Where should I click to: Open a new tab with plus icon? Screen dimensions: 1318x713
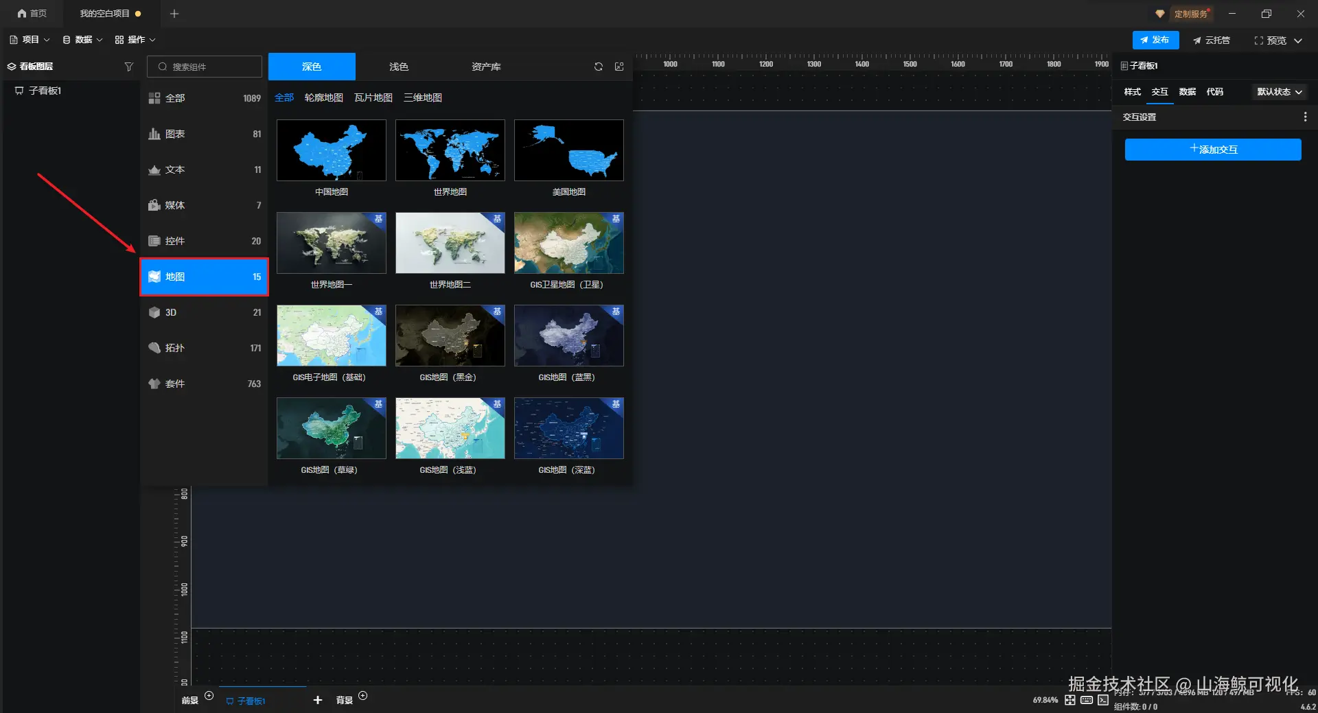click(x=174, y=14)
